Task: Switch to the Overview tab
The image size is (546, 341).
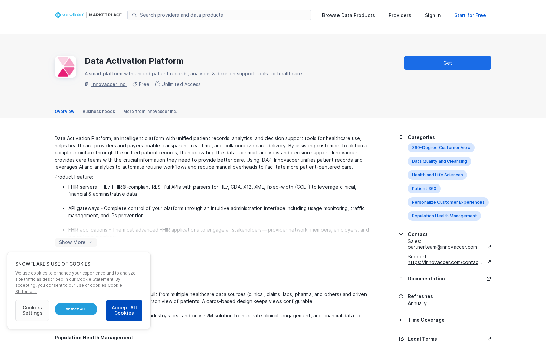Action: (x=64, y=112)
